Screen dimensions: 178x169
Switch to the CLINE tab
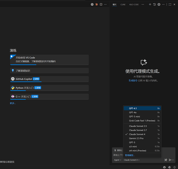point(123,4)
